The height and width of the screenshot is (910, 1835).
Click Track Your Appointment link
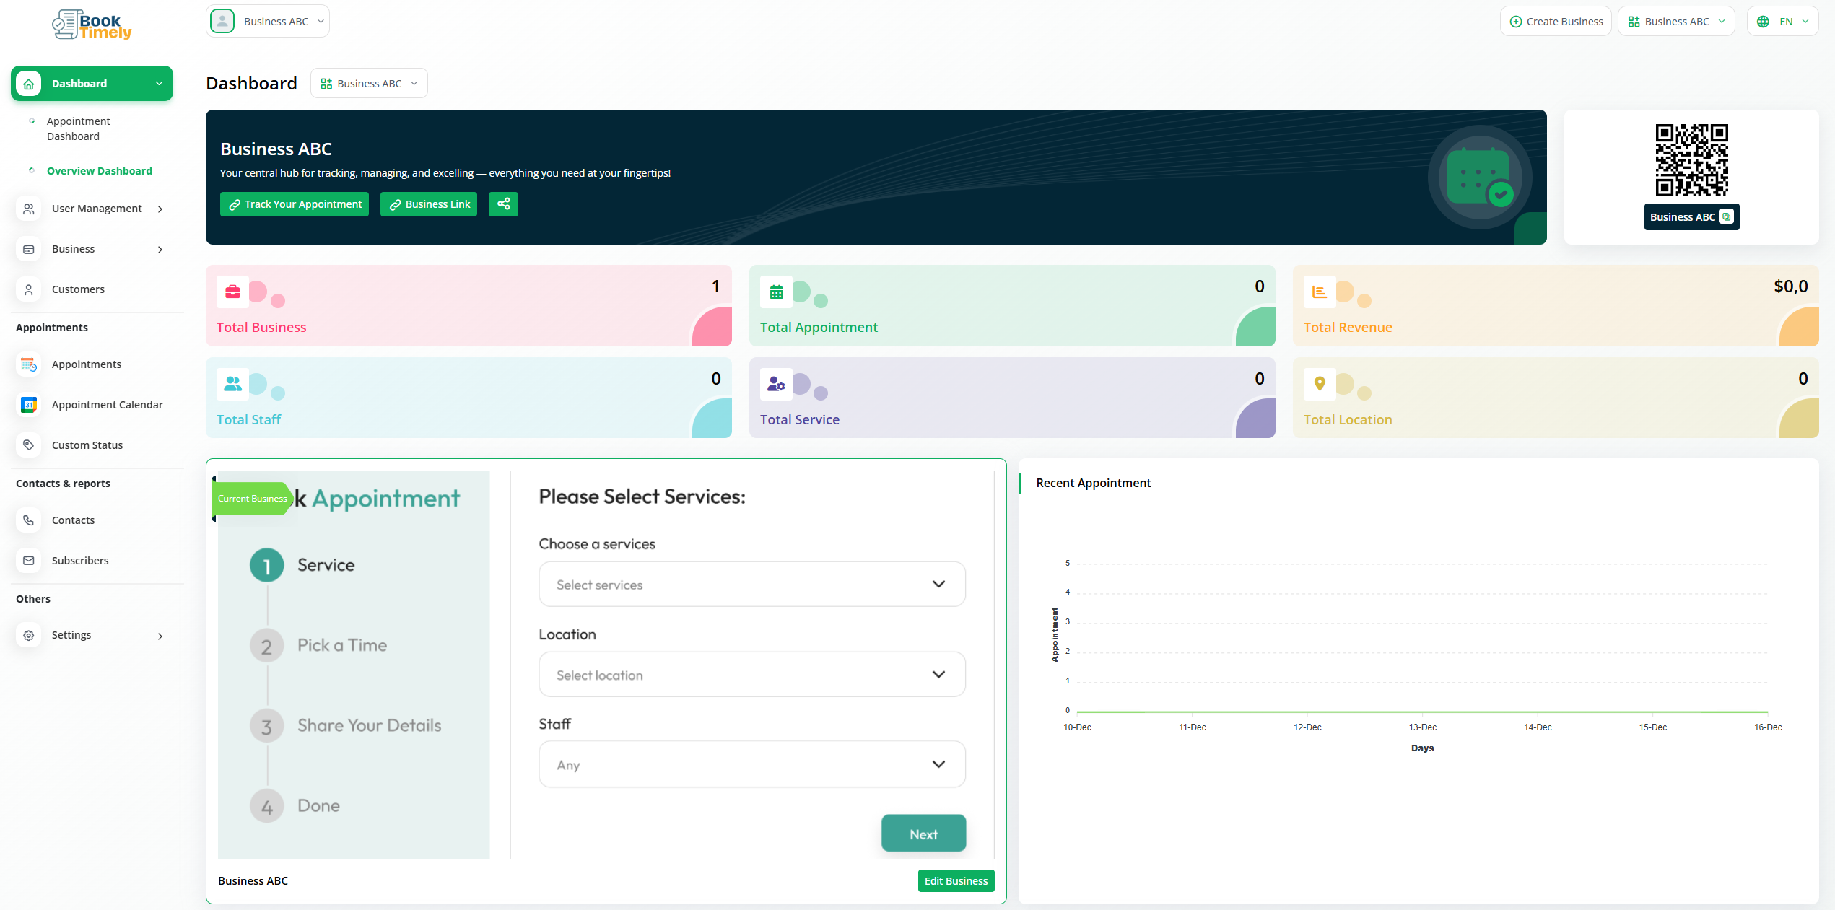pyautogui.click(x=294, y=204)
